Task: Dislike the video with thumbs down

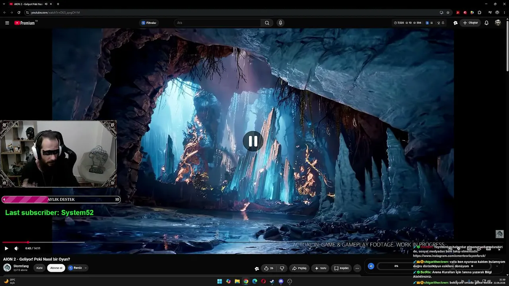Action: (x=282, y=268)
